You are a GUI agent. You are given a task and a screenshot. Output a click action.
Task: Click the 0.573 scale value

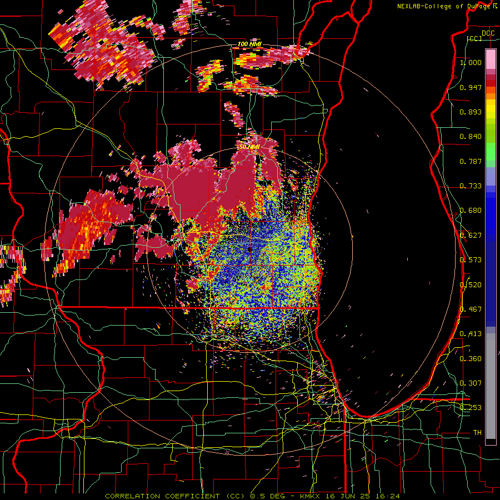click(x=471, y=260)
